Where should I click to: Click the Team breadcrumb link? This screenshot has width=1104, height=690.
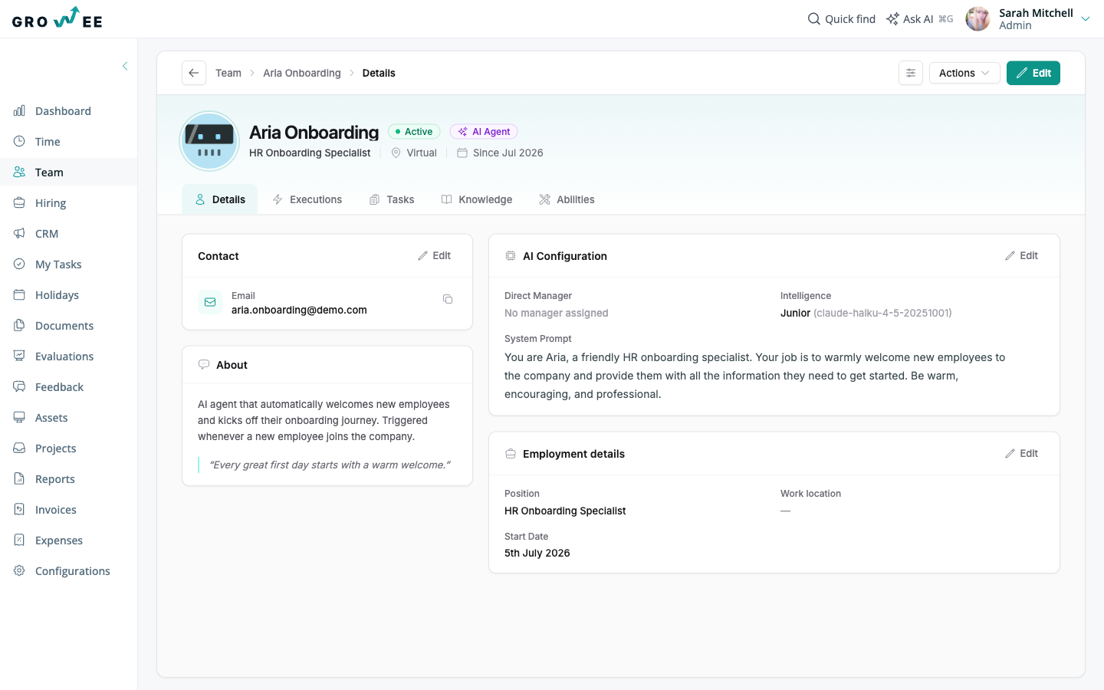pos(228,73)
